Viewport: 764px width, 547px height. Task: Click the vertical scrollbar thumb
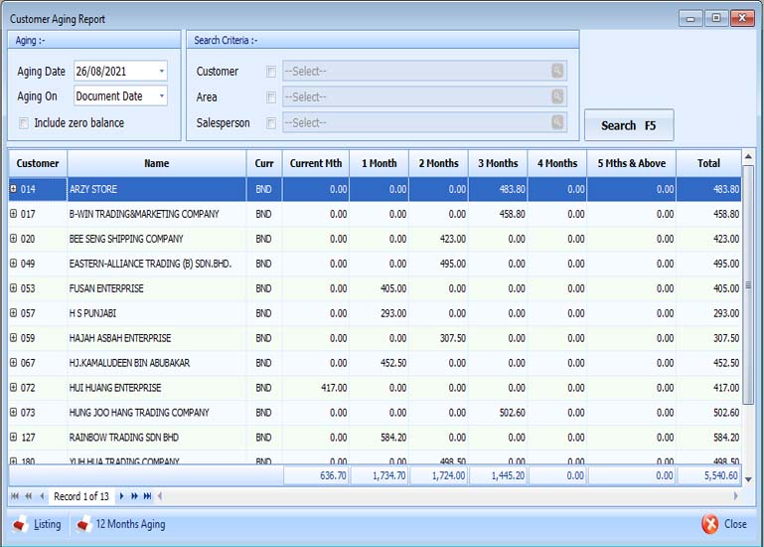(x=748, y=285)
